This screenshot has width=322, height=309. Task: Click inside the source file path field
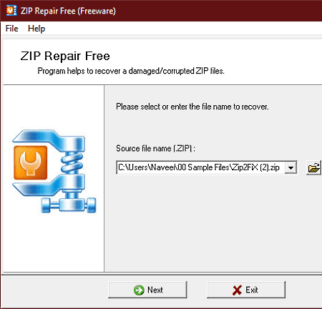[200, 167]
